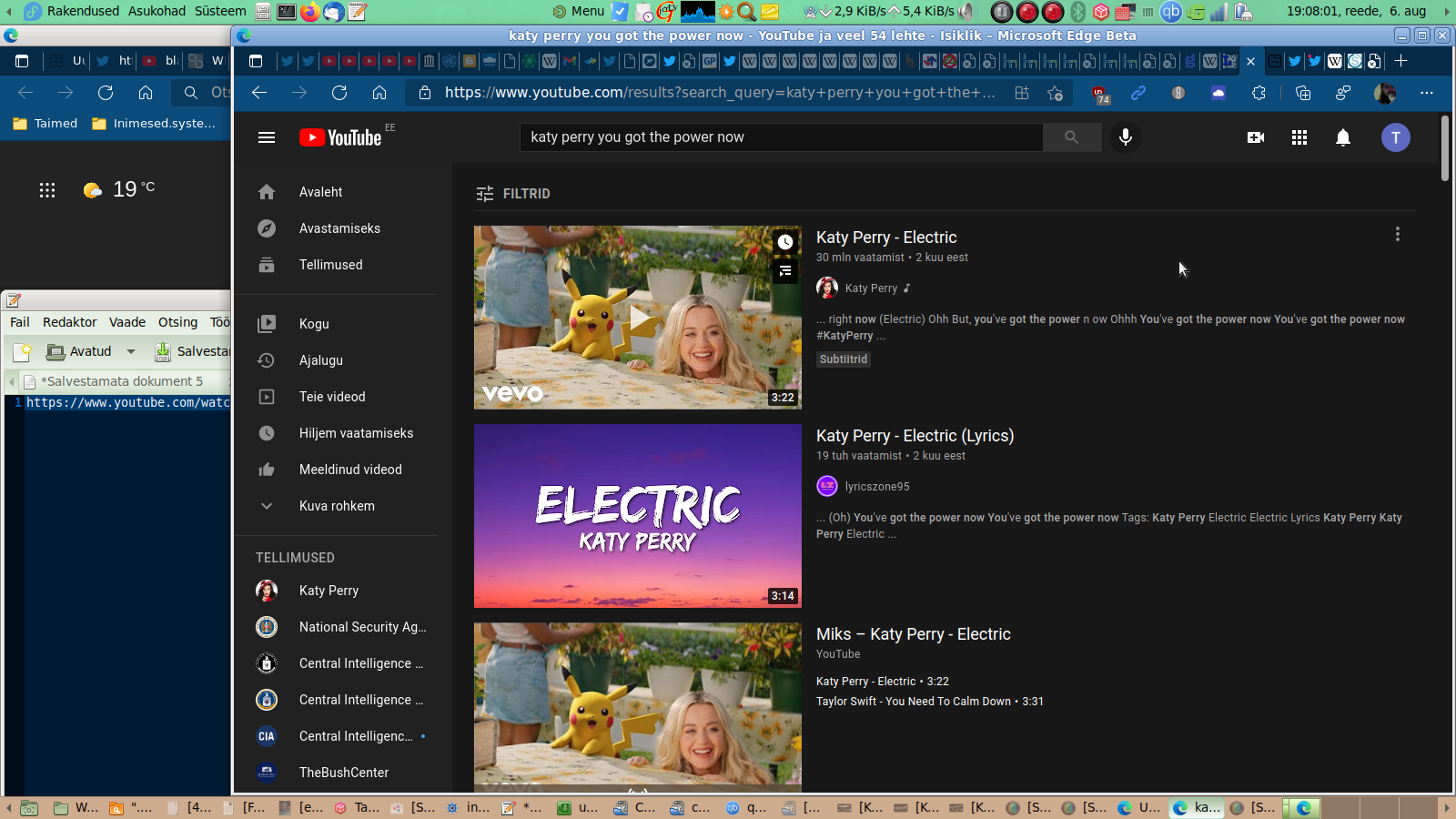Open the Rakendused system menu
The width and height of the screenshot is (1456, 819).
coord(82,11)
